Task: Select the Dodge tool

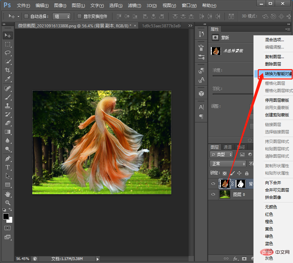Action: point(8,149)
